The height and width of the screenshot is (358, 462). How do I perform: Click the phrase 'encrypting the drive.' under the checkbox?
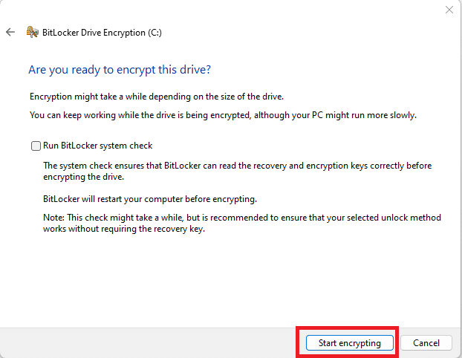point(84,177)
